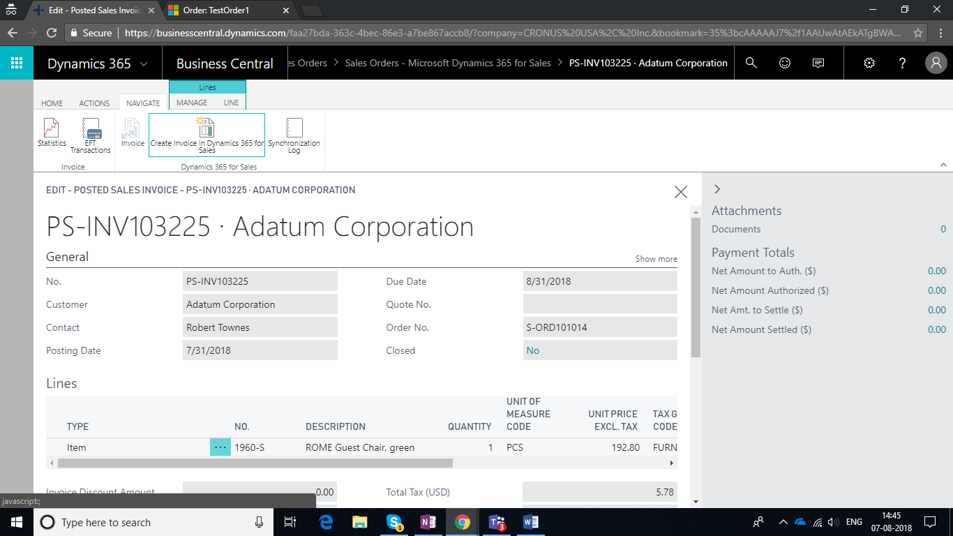The height and width of the screenshot is (536, 953).
Task: Collapse the FactBox pane with chevron
Action: coord(717,189)
